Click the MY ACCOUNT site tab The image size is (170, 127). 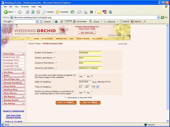tap(47, 39)
